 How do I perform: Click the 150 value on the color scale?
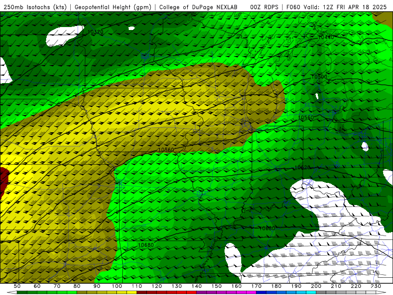[x=216, y=286]
